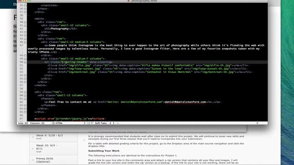Click line number 67 in the gutter
294x165 pixels.
pos(21,119)
